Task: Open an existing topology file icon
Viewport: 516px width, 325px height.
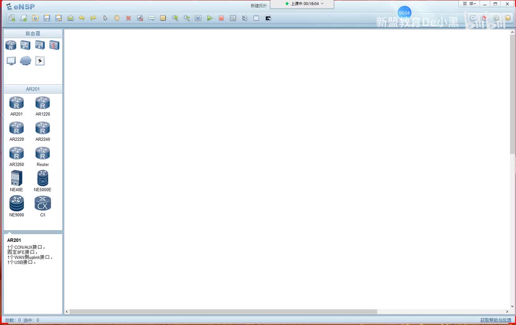Action: pyautogui.click(x=35, y=18)
